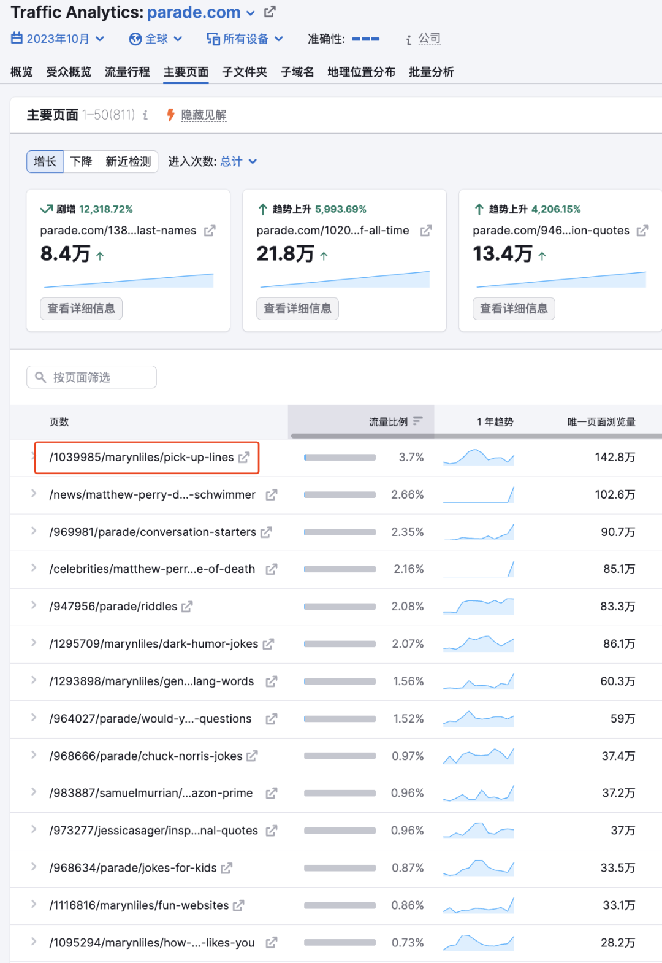Click the 142.8万 unique pageviews value

click(x=615, y=458)
